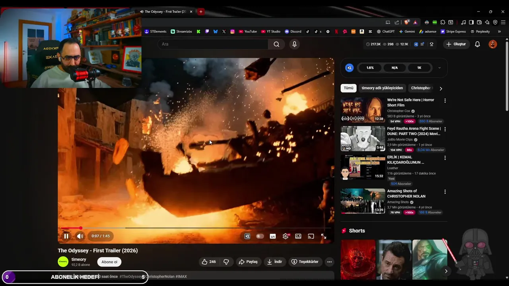509x286 pixels.
Task: Click the İndir download button
Action: (x=275, y=262)
